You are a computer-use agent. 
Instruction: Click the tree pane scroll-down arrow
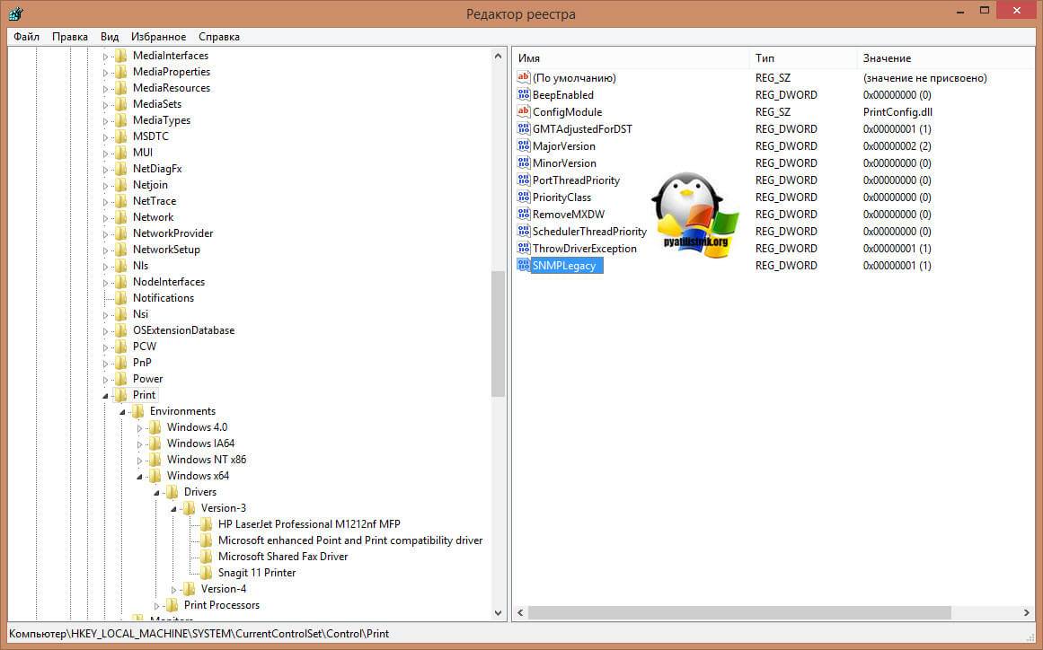point(499,612)
